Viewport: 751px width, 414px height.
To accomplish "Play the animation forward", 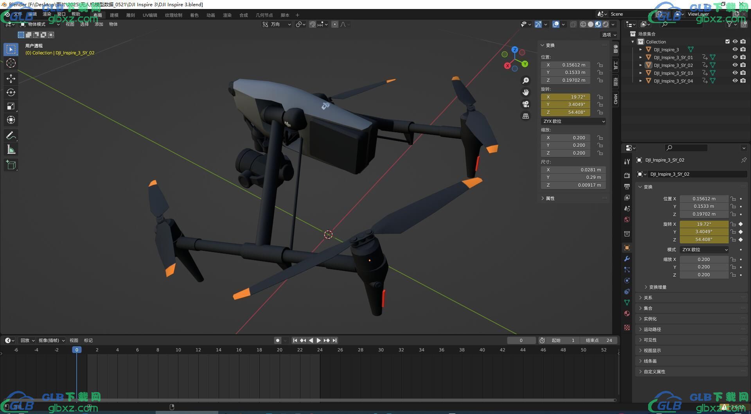I will [318, 340].
